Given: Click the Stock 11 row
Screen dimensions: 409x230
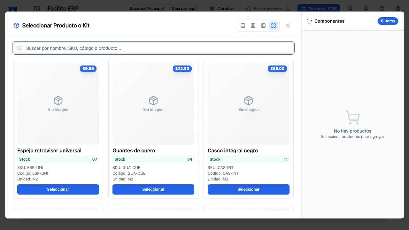Looking at the screenshot, I should coord(249,159).
